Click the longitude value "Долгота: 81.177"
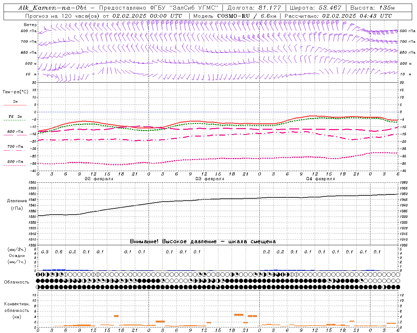 (254, 8)
